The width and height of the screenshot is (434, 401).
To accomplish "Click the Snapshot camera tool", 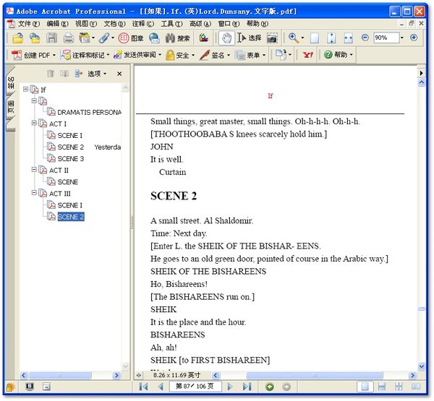I will point(272,38).
